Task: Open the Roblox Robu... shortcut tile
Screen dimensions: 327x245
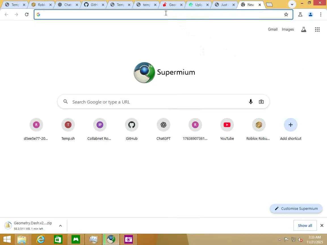Action: (x=259, y=129)
